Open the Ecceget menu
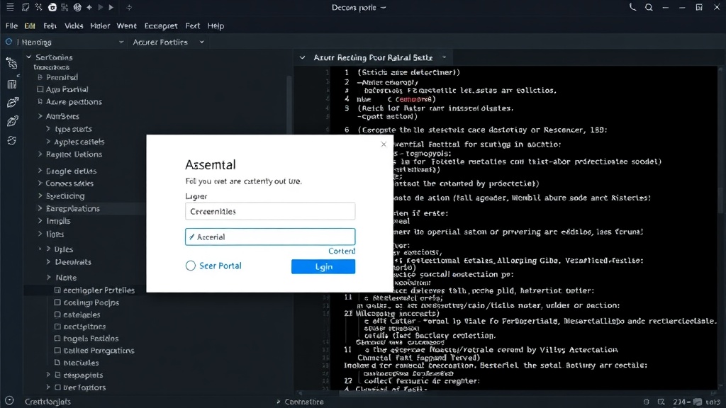 pos(161,26)
